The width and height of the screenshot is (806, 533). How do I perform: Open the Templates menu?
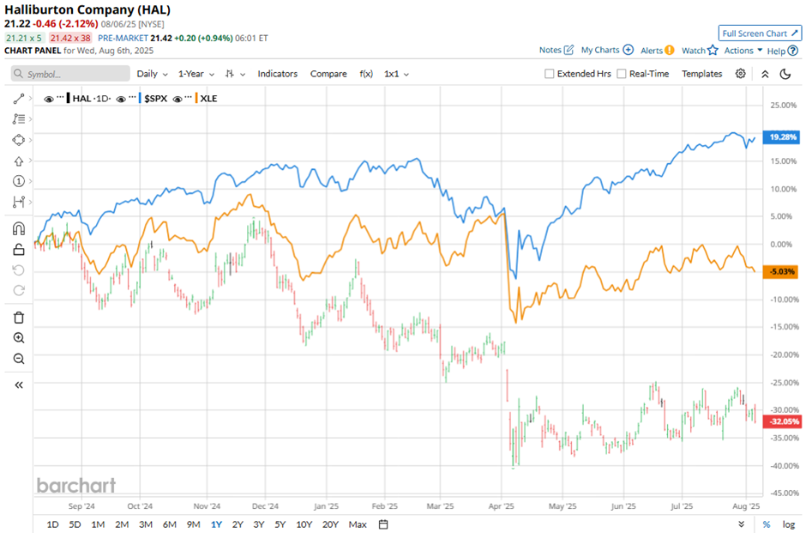point(701,74)
